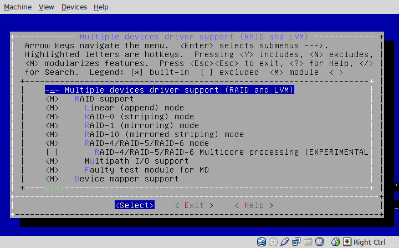
Task: Click the < Exit > button
Action: (x=194, y=205)
